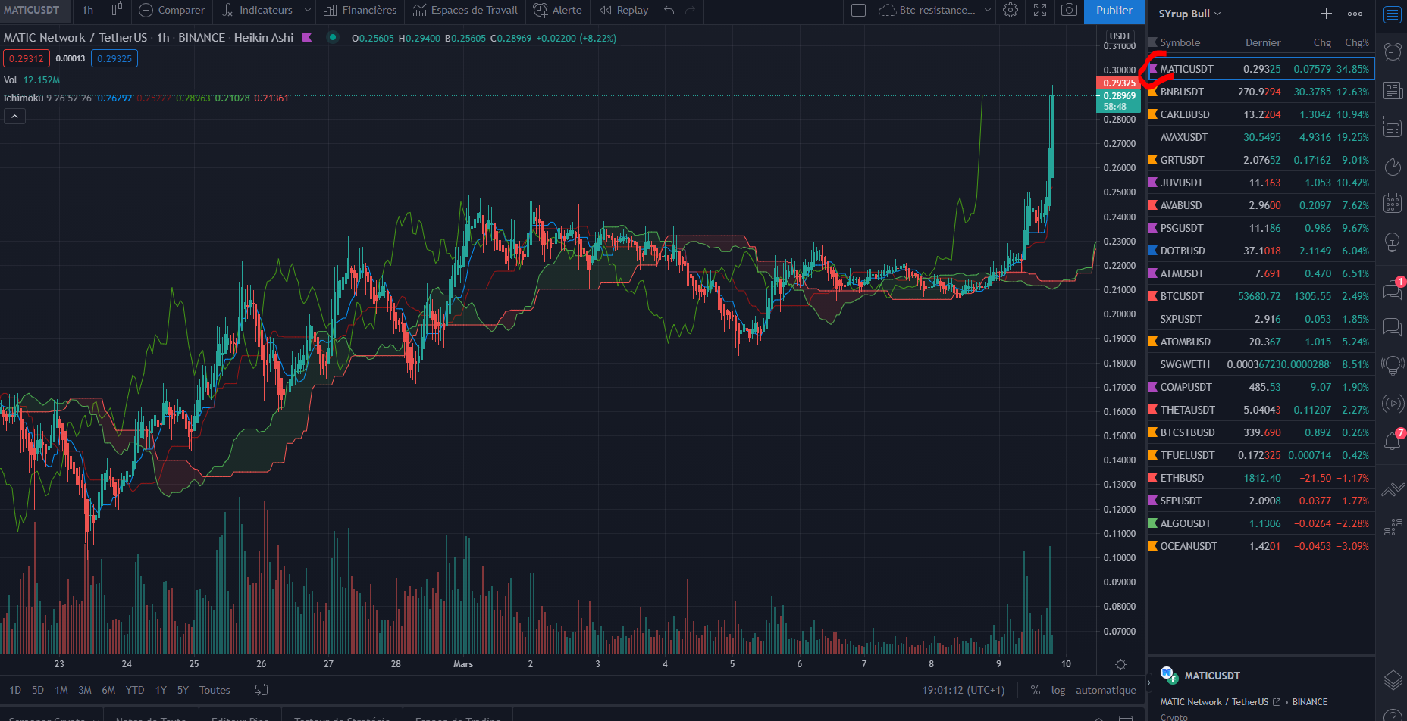Open chart settings gear icon

[1011, 10]
